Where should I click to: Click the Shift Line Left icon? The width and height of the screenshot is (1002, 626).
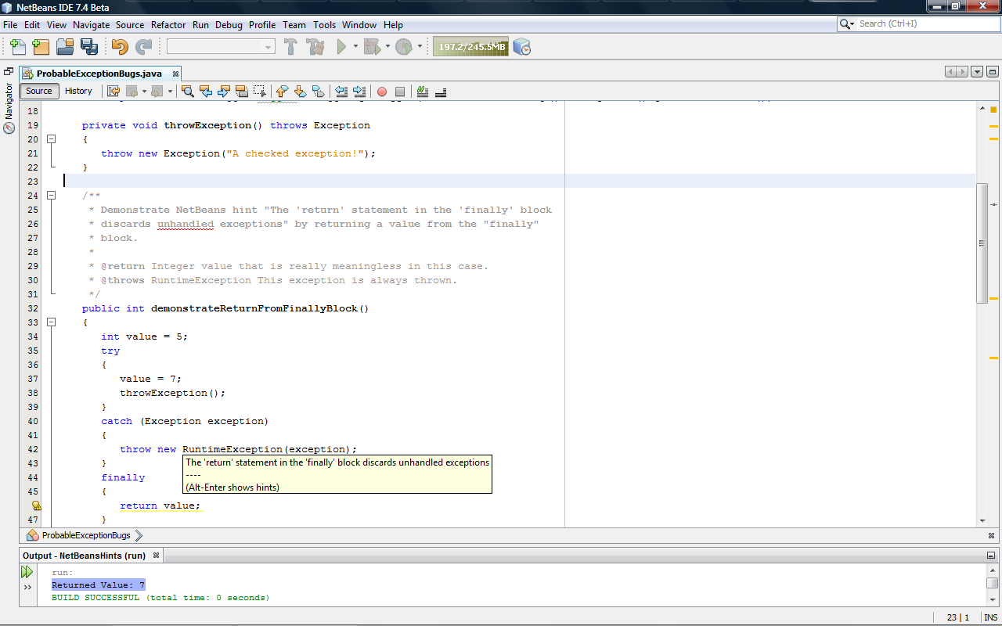coord(341,92)
